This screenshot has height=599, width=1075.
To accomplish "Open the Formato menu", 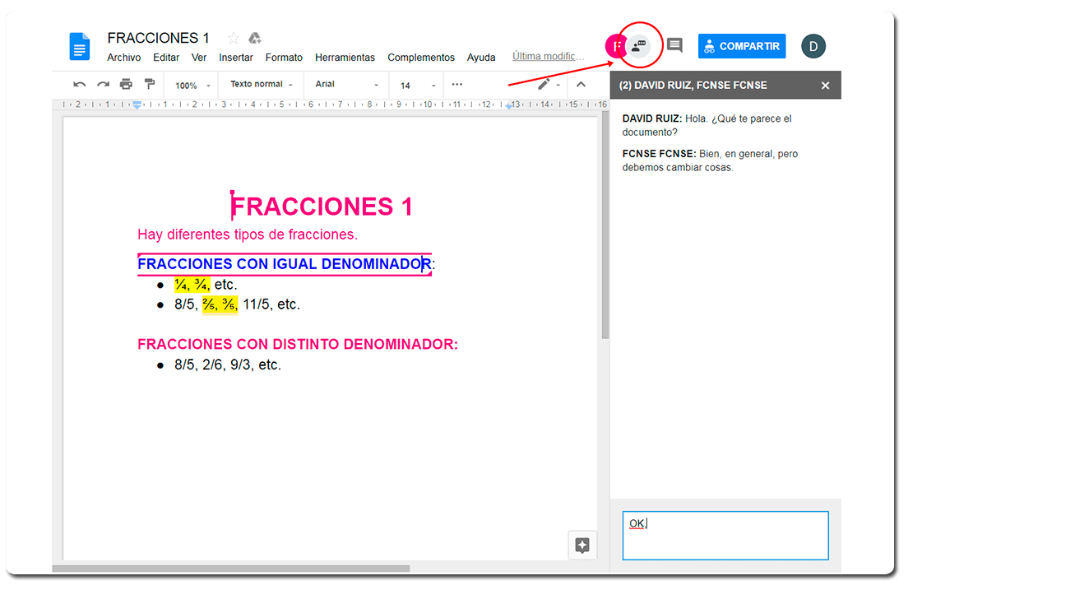I will tap(284, 58).
